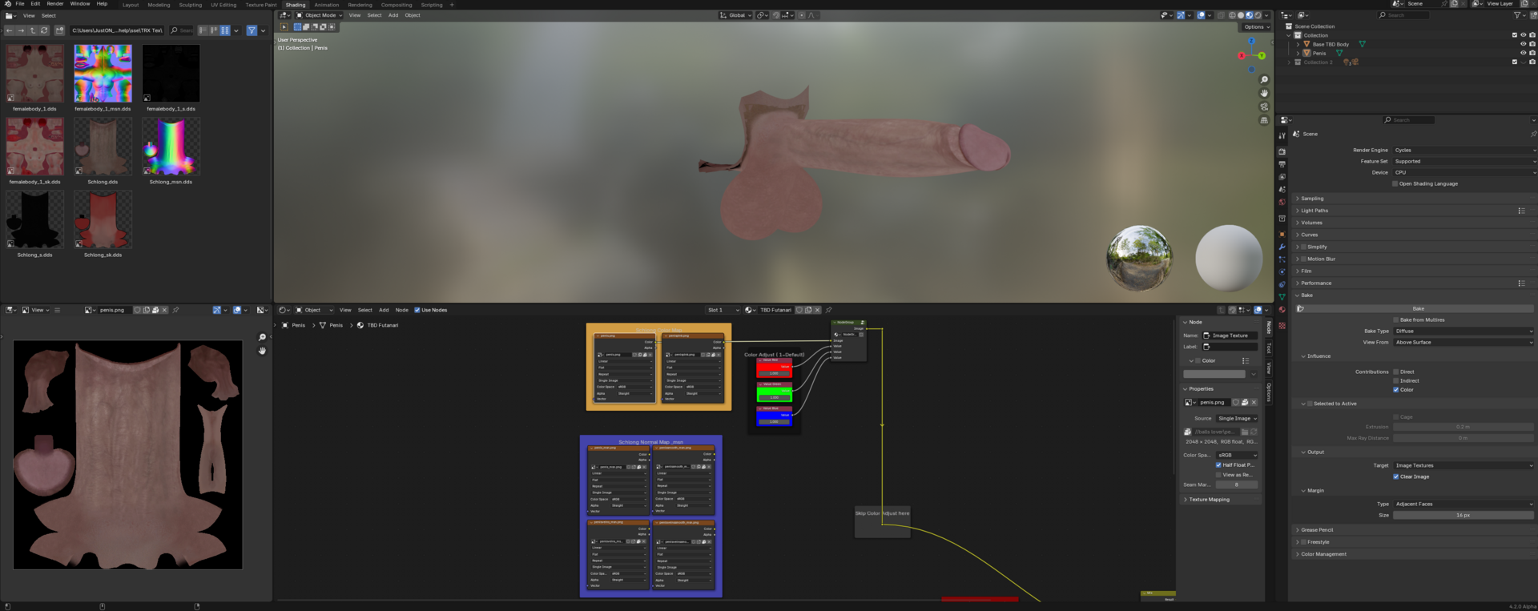Toggle Penis object visibility eye
The width and height of the screenshot is (1538, 611).
1524,53
